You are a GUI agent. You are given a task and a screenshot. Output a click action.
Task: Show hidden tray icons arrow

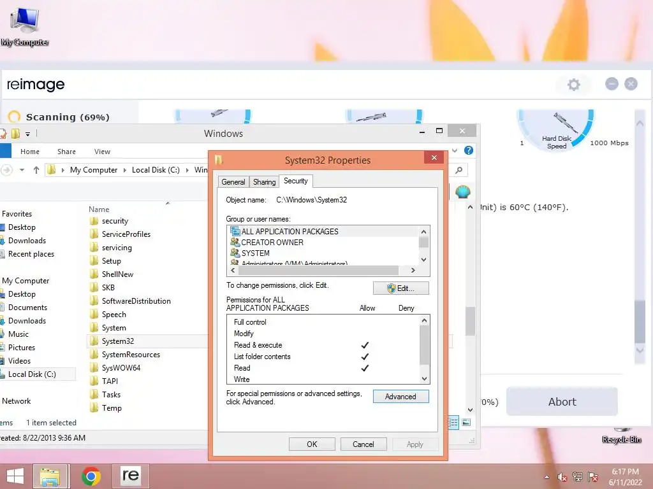pyautogui.click(x=547, y=477)
